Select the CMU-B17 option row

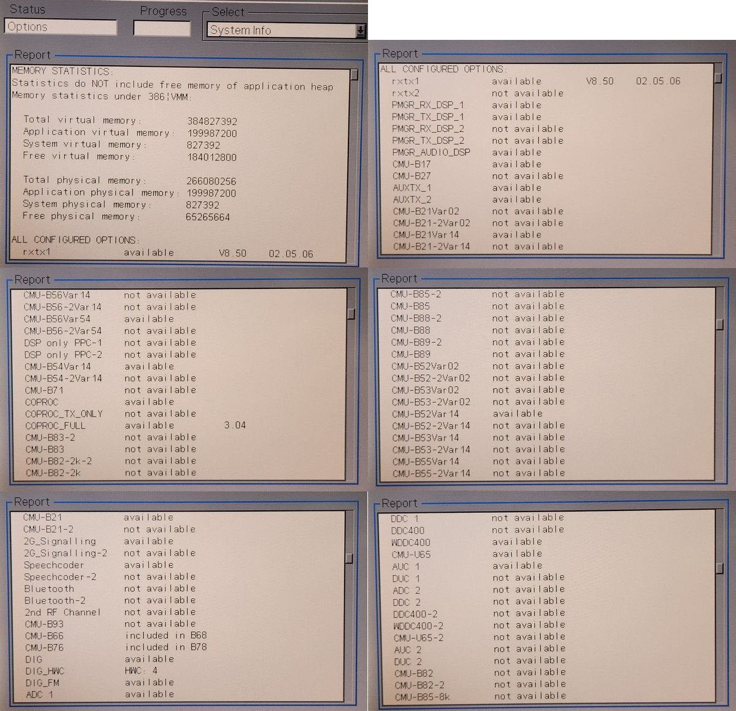click(x=467, y=164)
